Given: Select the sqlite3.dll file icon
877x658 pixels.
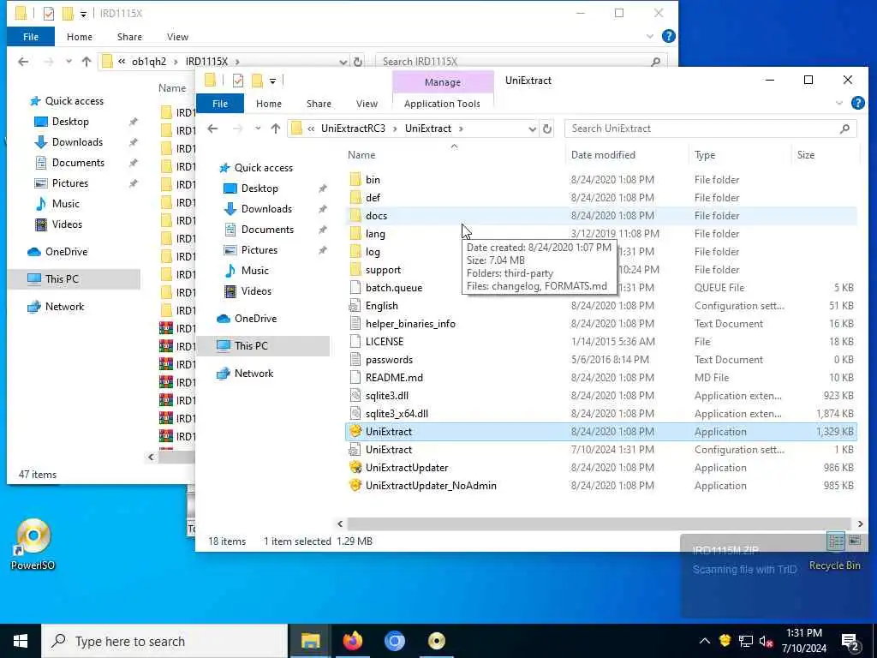Looking at the screenshot, I should click(x=355, y=396).
